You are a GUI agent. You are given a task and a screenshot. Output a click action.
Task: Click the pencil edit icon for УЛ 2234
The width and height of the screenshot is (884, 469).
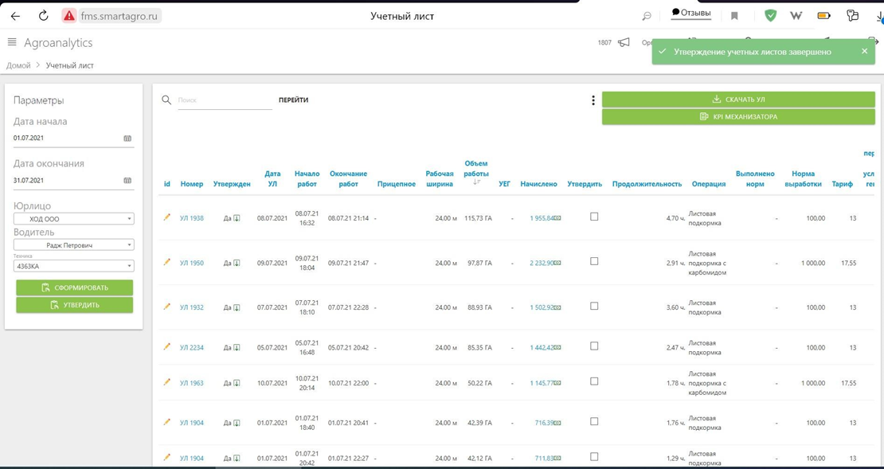click(167, 347)
